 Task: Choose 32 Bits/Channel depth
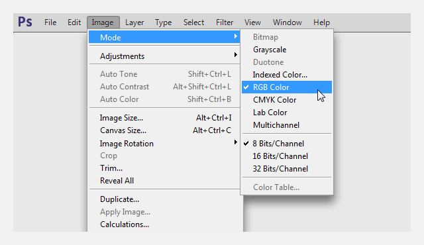(287, 169)
